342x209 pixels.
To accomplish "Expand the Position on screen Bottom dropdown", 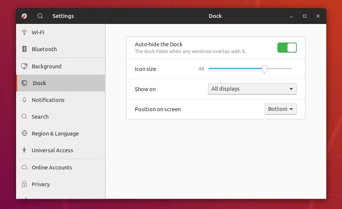I will tap(280, 109).
